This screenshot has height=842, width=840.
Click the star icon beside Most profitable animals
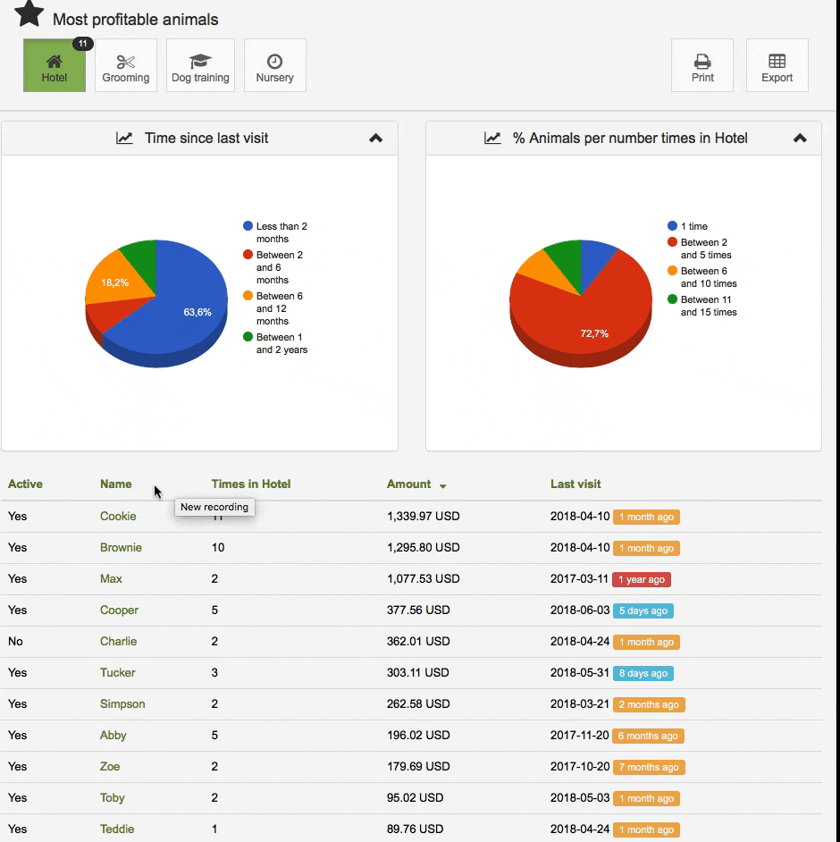(29, 13)
